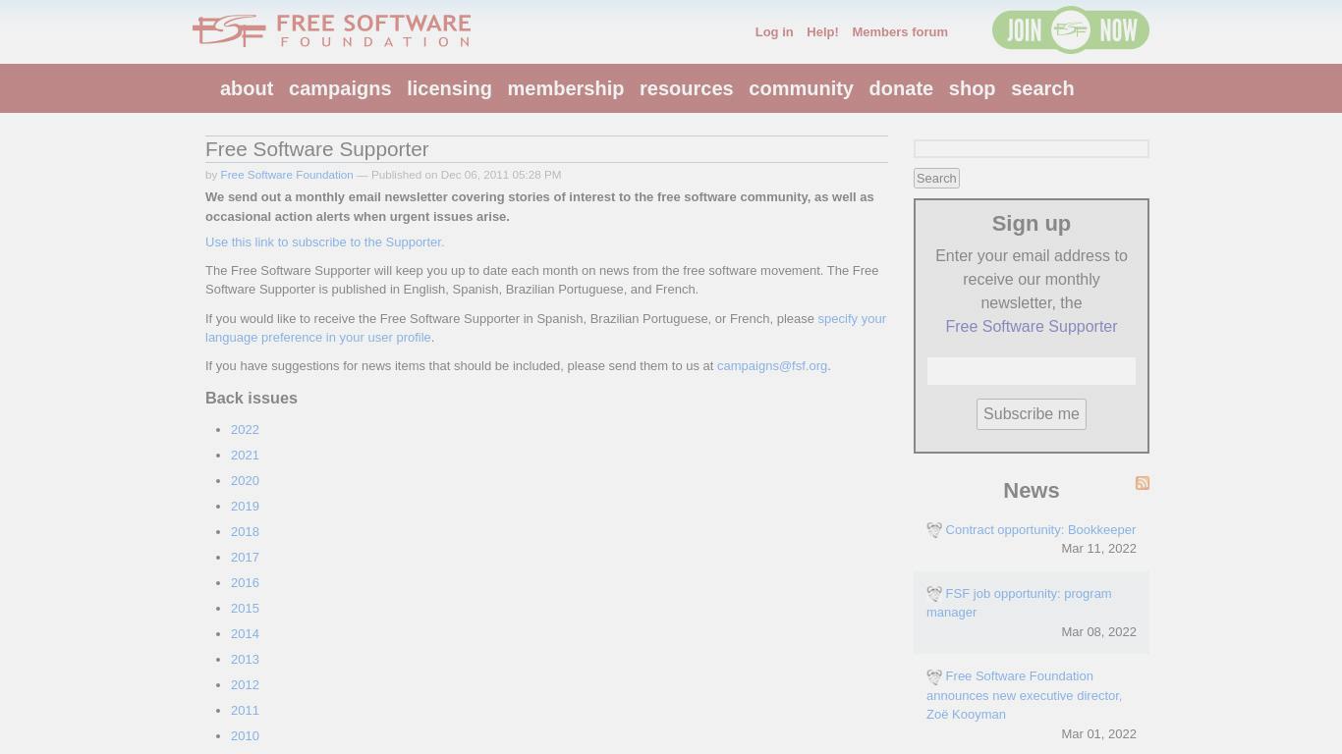This screenshot has height=754, width=1342.
Task: Open the 2011 back issues
Action: 245,711
